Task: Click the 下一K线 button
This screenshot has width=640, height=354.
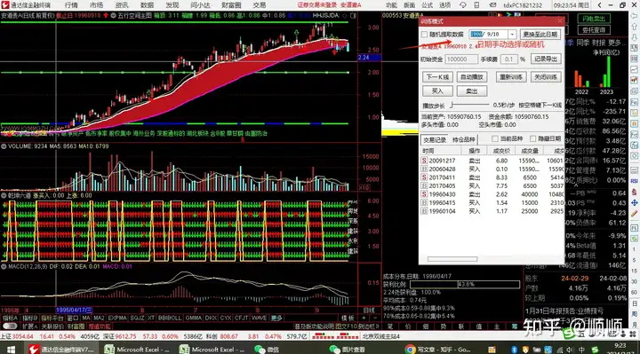Action: pyautogui.click(x=437, y=77)
